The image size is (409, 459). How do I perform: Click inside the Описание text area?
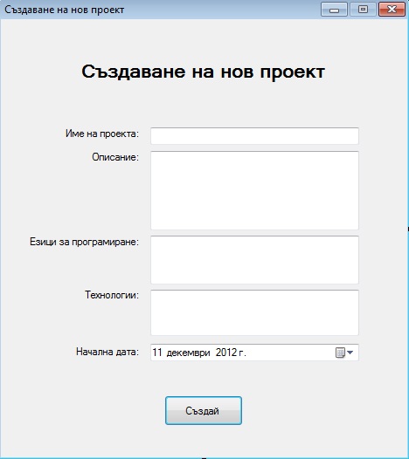254,190
